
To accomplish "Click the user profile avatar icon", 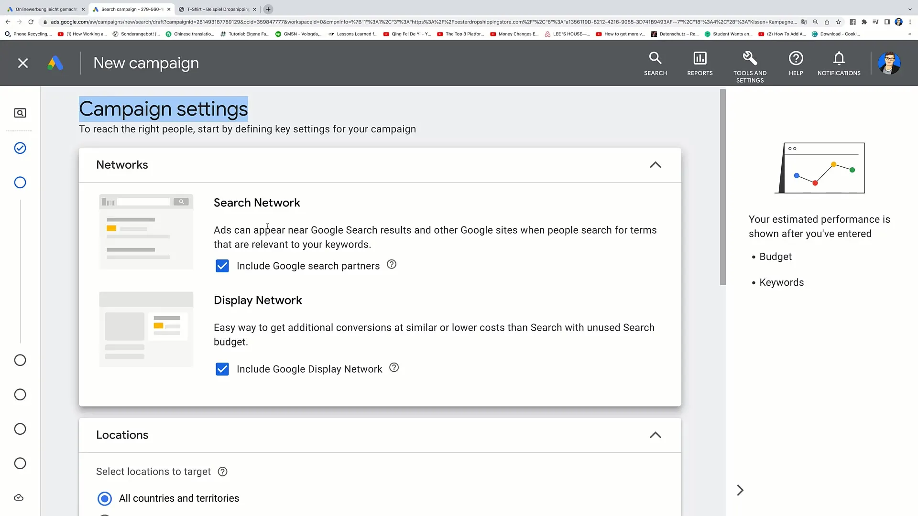I will point(890,63).
